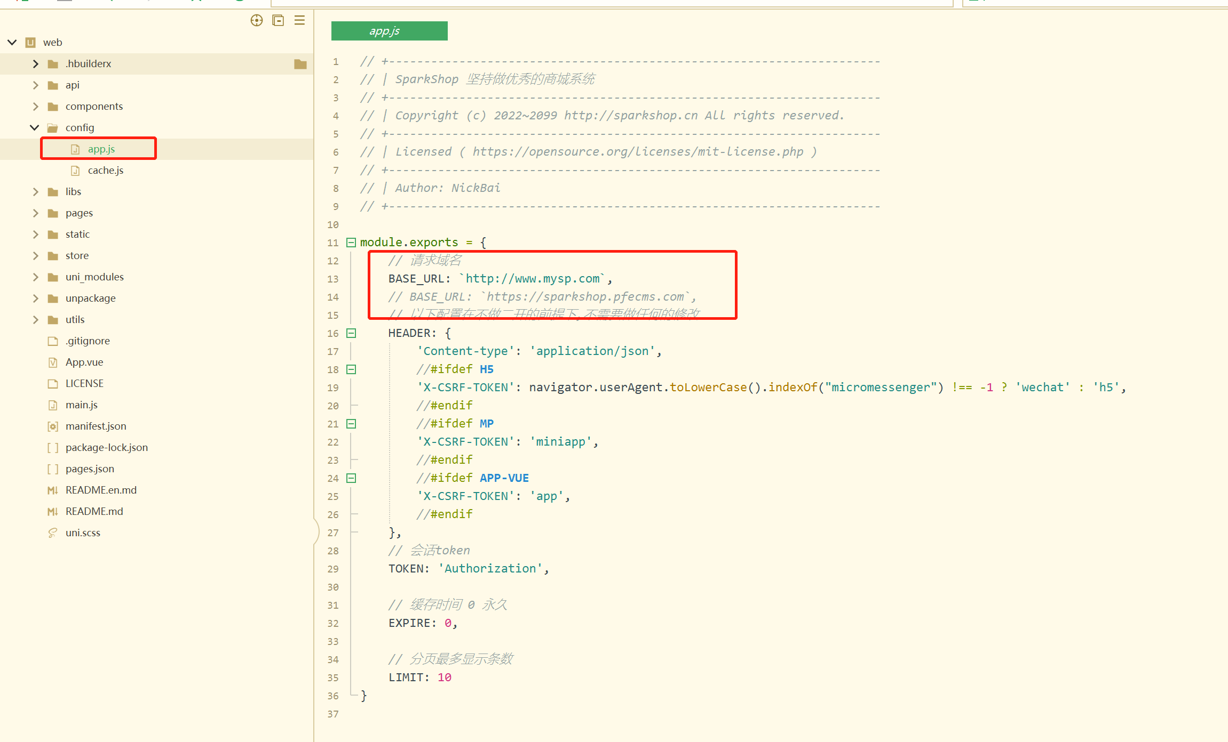Click the README.md markdown file icon
Viewport: 1228px width, 742px height.
point(53,512)
